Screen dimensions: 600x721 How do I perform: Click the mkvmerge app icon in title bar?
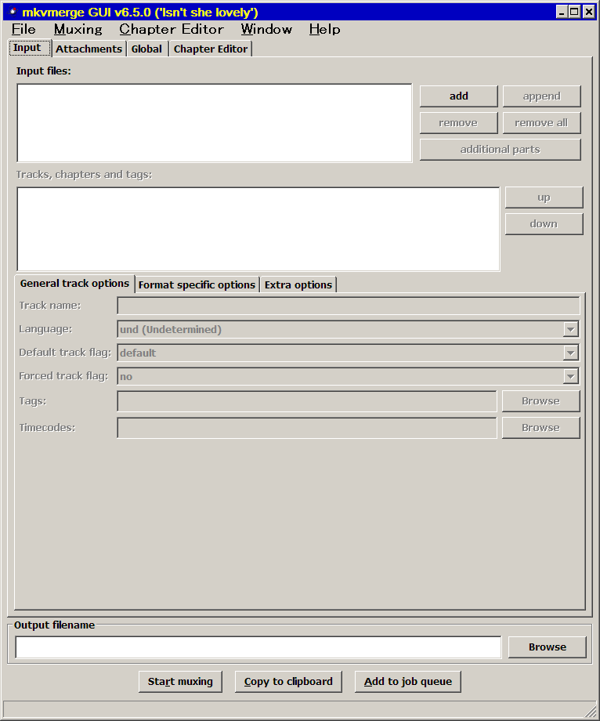pyautogui.click(x=13, y=12)
